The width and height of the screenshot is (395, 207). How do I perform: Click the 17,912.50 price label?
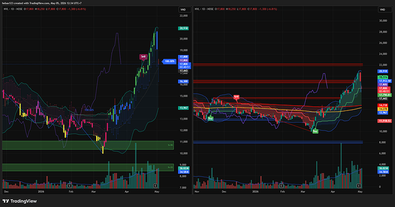(385, 81)
